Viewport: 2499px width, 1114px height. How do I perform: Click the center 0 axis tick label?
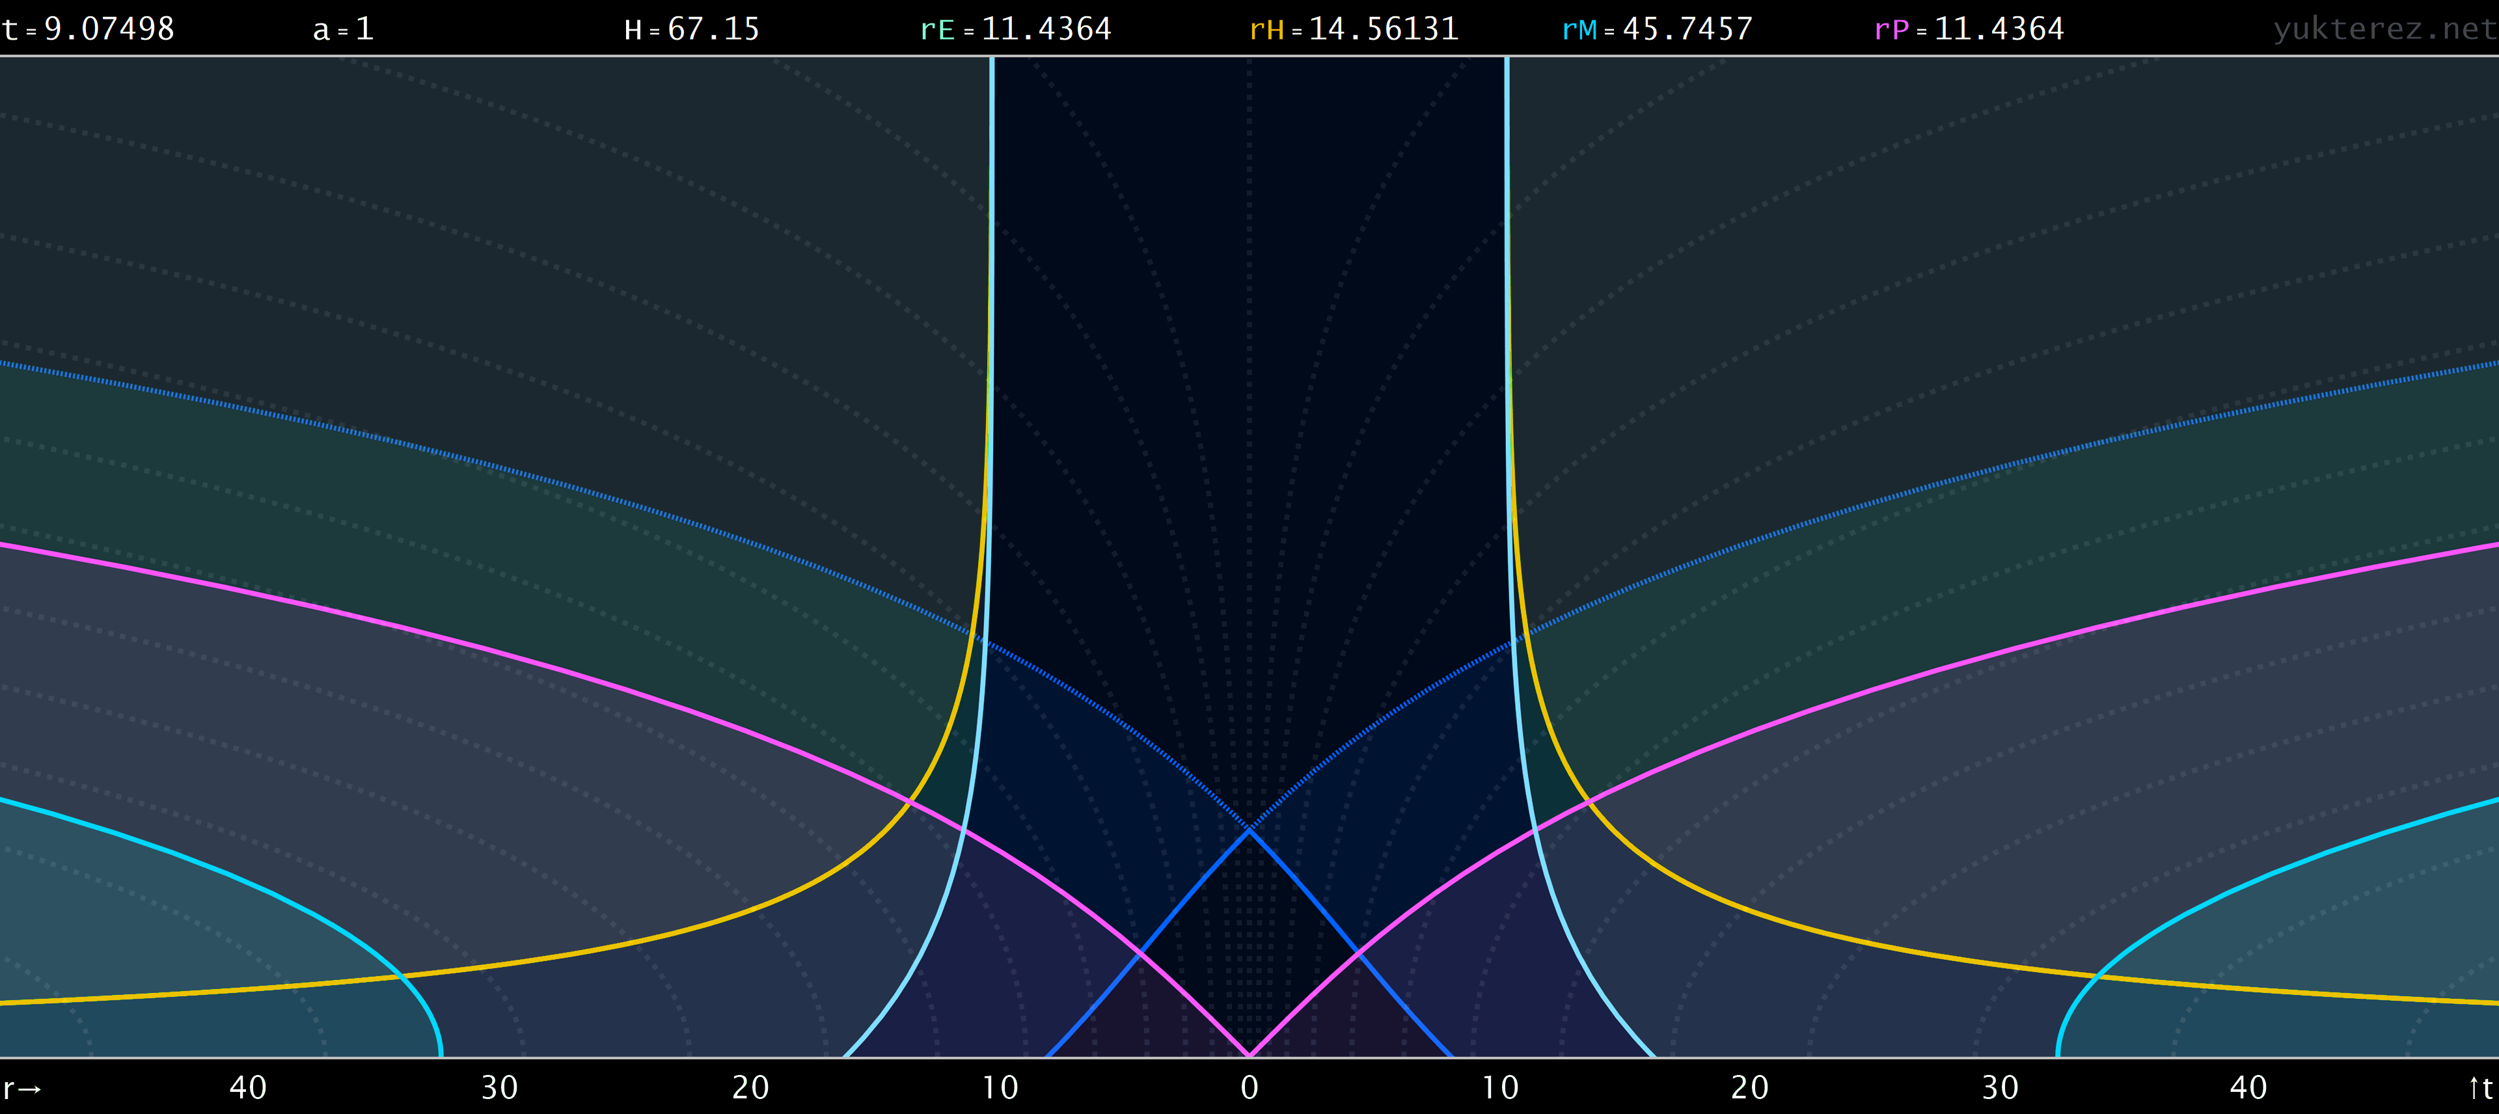coord(1249,1088)
